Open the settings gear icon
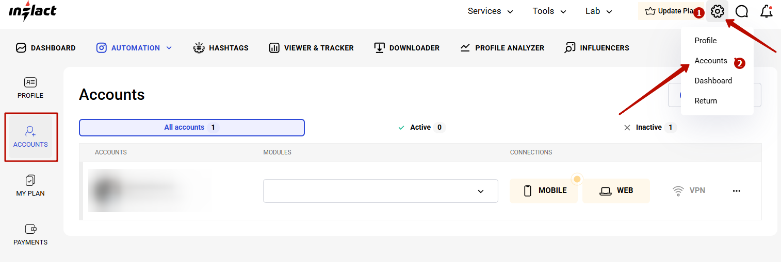781x262 pixels. click(717, 11)
